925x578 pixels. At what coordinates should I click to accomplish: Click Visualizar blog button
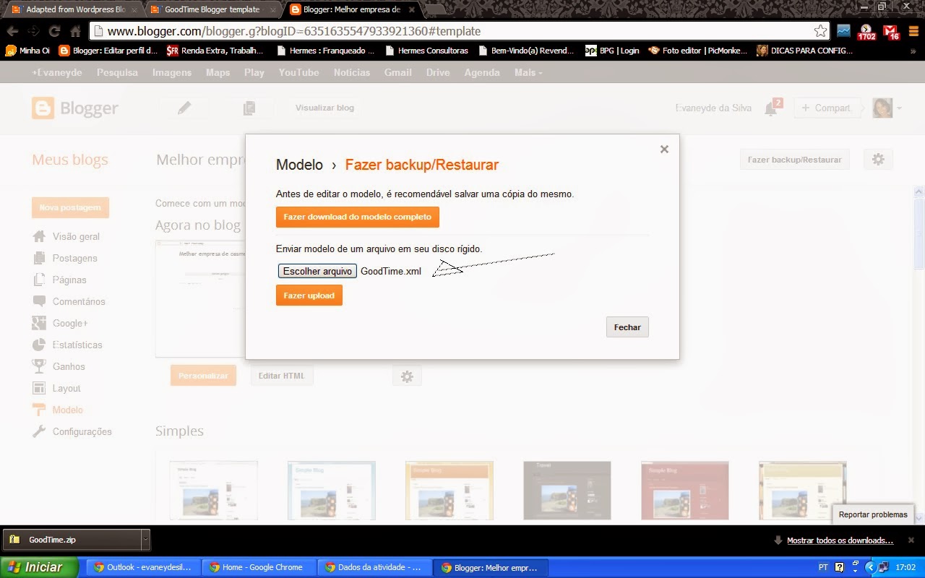[x=324, y=108]
